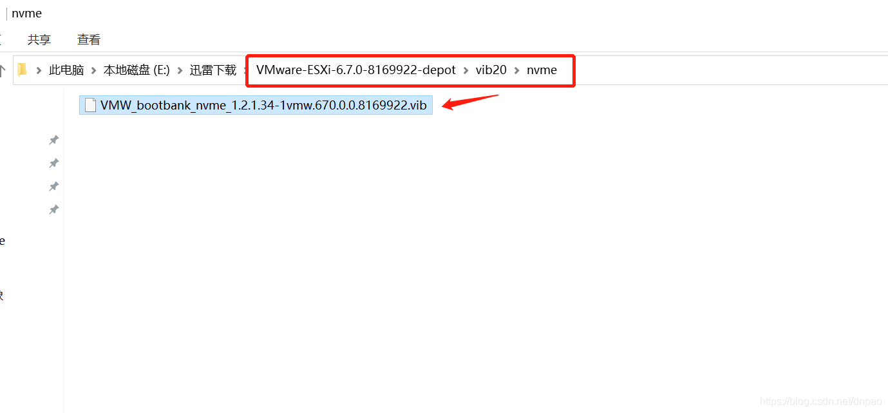Click the topmost pin icon in the sidebar
Viewport: 888px width, 413px height.
coord(54,140)
